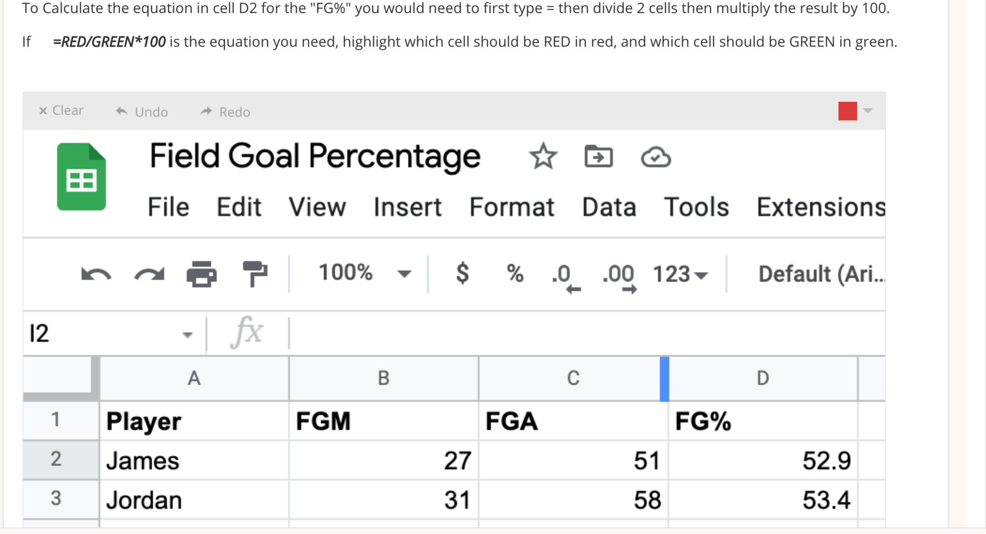The width and height of the screenshot is (986, 534).
Task: Click the print icon
Action: pos(202,274)
